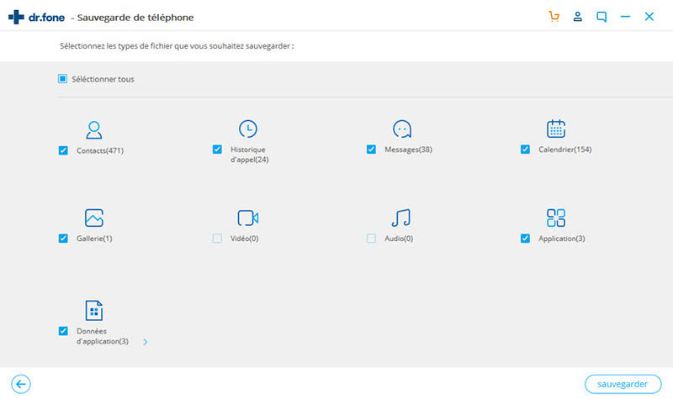The width and height of the screenshot is (673, 399).
Task: Expand the Données d'application chevron arrow
Action: (145, 342)
